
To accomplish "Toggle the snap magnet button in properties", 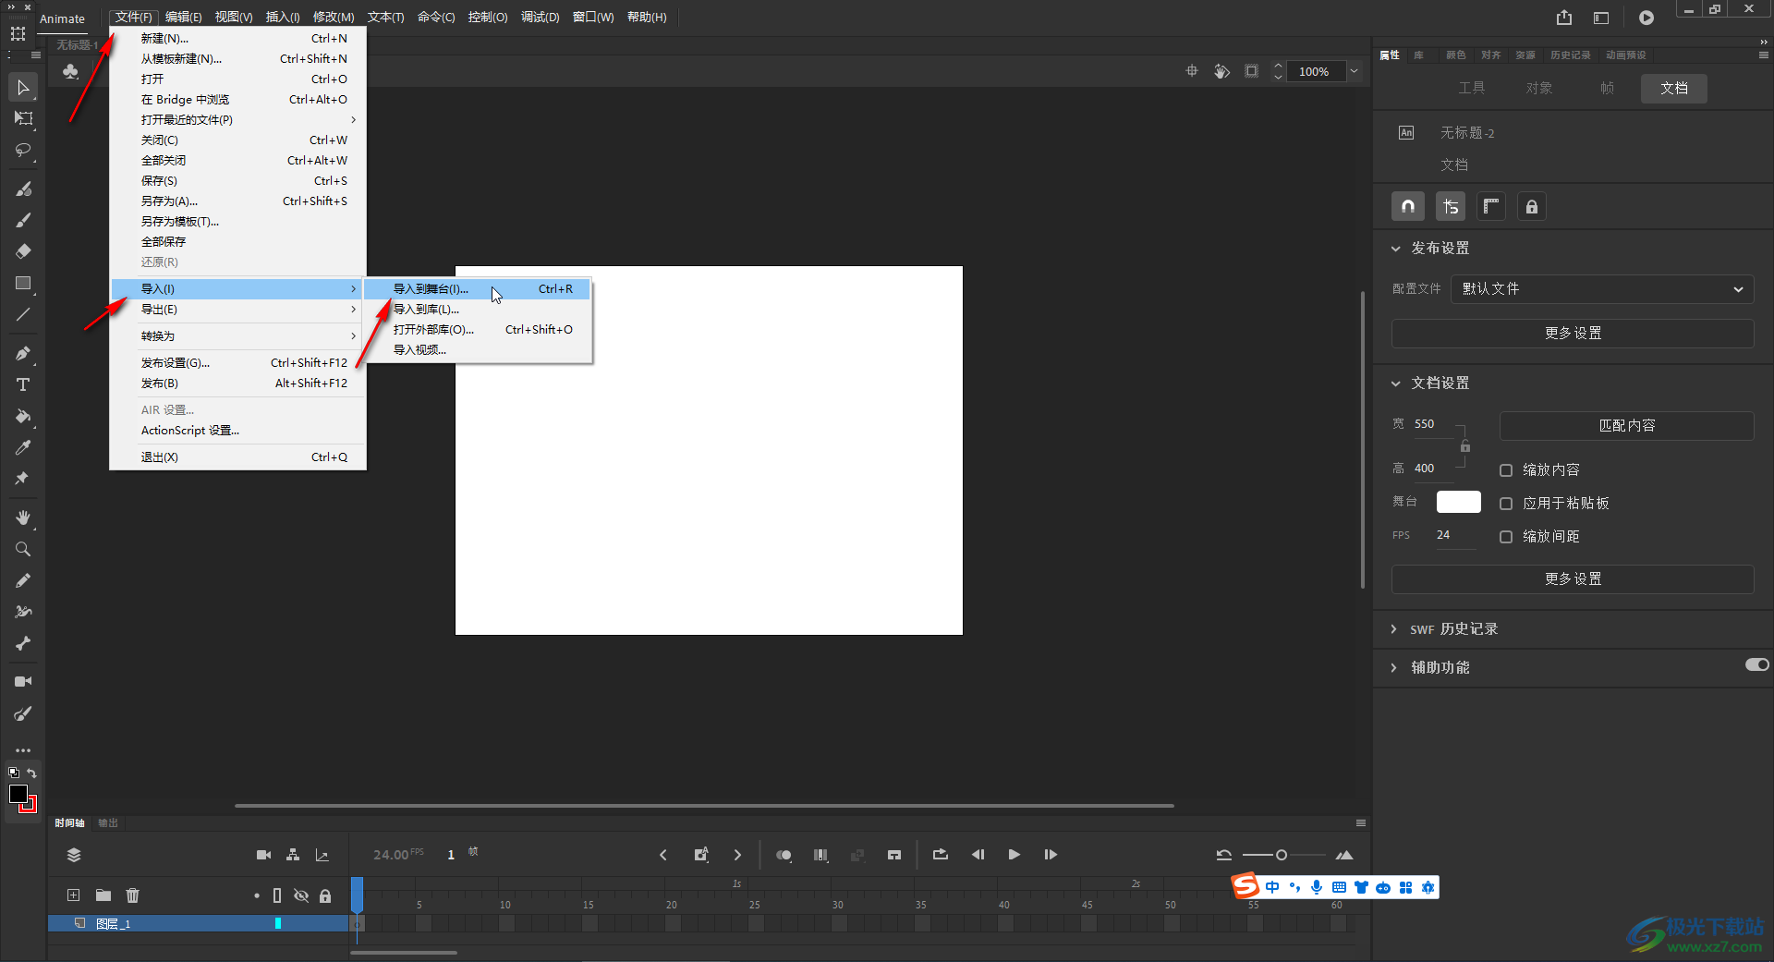I will pyautogui.click(x=1408, y=207).
